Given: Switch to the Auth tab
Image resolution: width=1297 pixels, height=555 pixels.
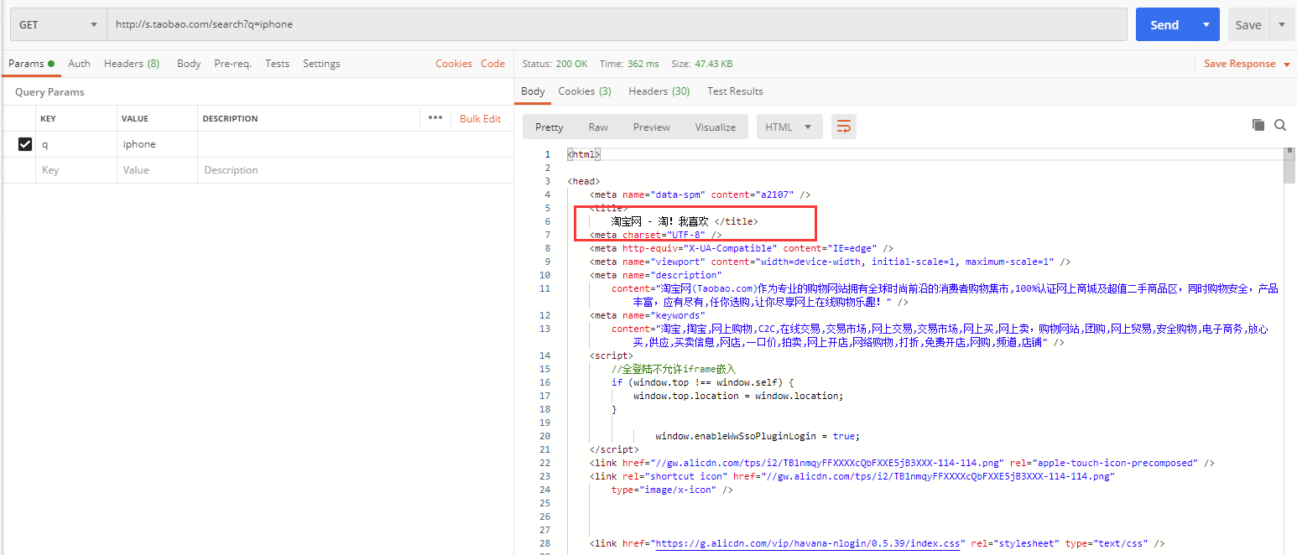Looking at the screenshot, I should [79, 64].
